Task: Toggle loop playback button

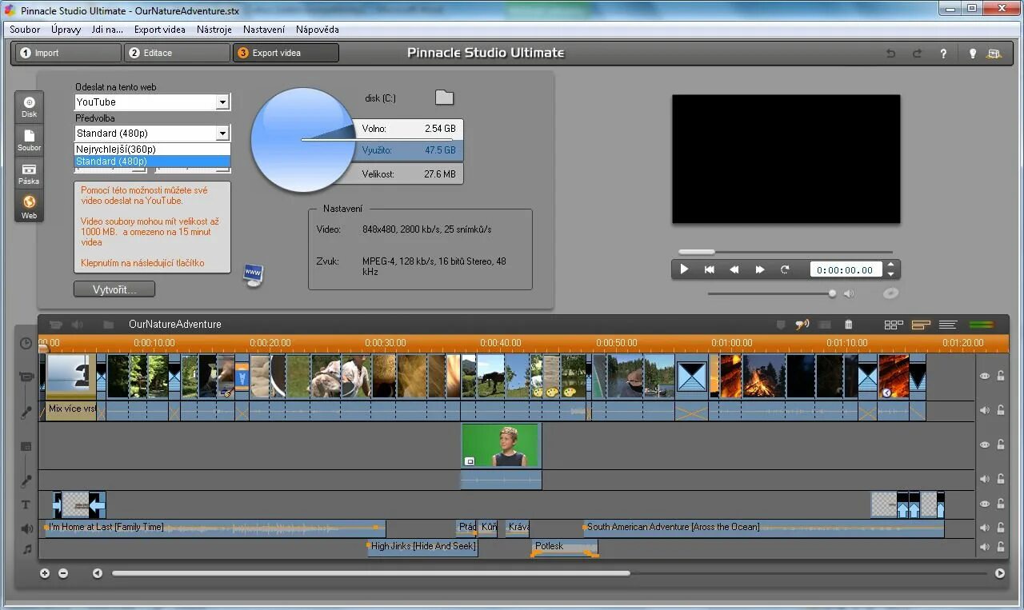Action: pos(785,269)
